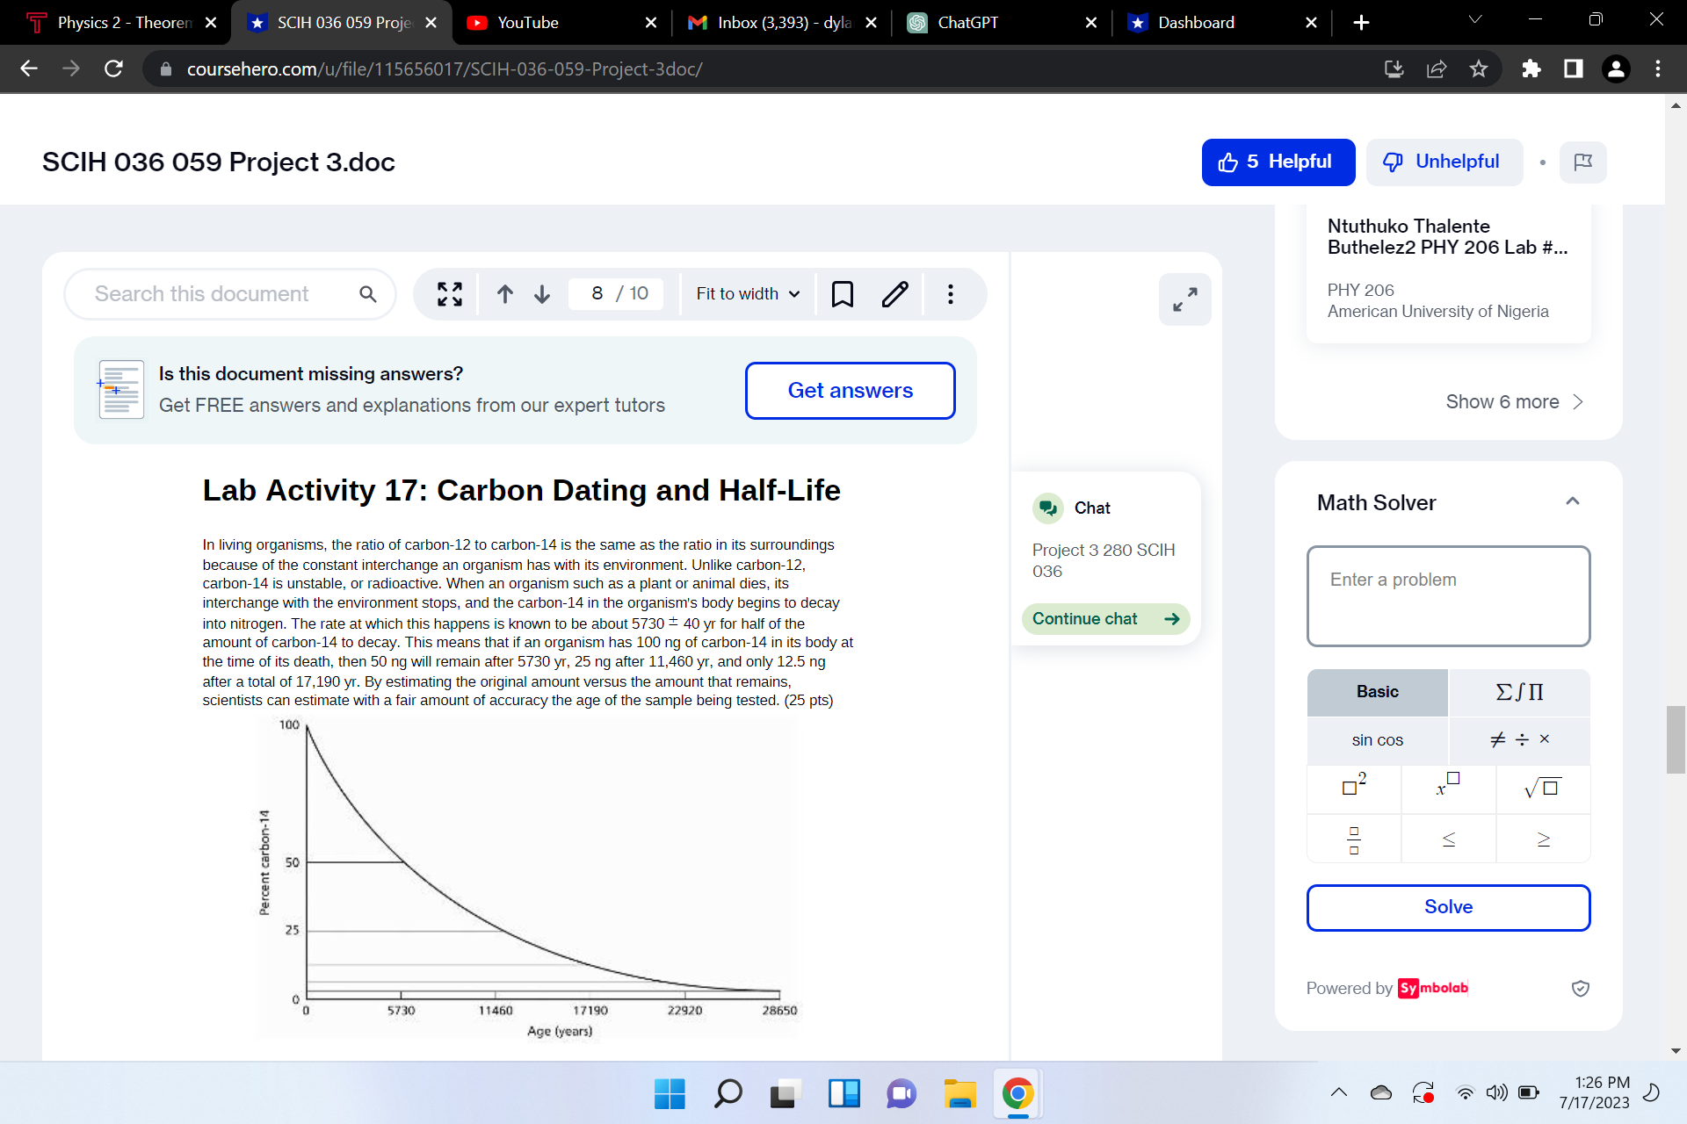Click the Get answers button
The height and width of the screenshot is (1124, 1687).
click(849, 390)
